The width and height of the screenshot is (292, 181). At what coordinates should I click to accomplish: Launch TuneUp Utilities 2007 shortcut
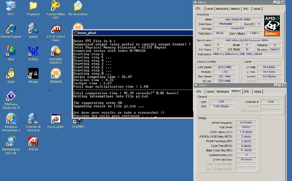click(x=56, y=10)
